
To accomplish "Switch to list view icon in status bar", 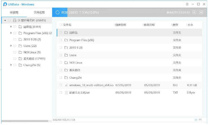I will pyautogui.click(x=196, y=120).
